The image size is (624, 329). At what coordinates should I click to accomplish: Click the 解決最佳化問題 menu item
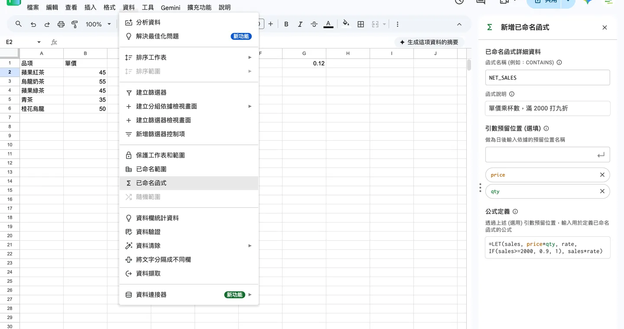(189, 36)
